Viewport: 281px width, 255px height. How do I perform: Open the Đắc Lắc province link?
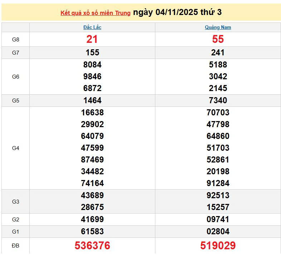[x=92, y=27]
